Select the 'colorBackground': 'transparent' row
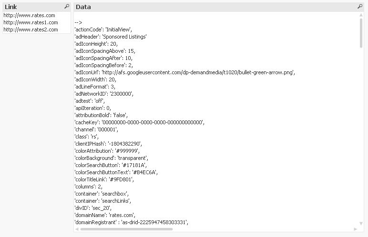368x237 pixels. pos(111,158)
